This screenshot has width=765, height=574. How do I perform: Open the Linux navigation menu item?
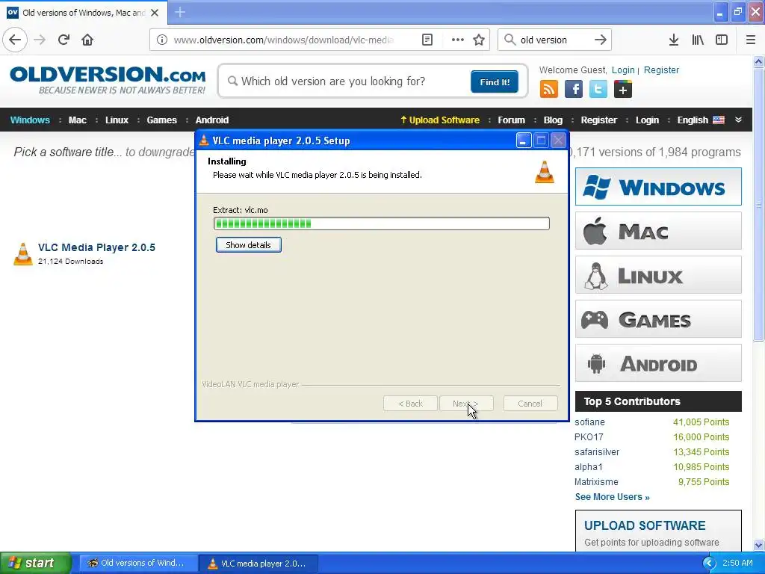pyautogui.click(x=117, y=120)
